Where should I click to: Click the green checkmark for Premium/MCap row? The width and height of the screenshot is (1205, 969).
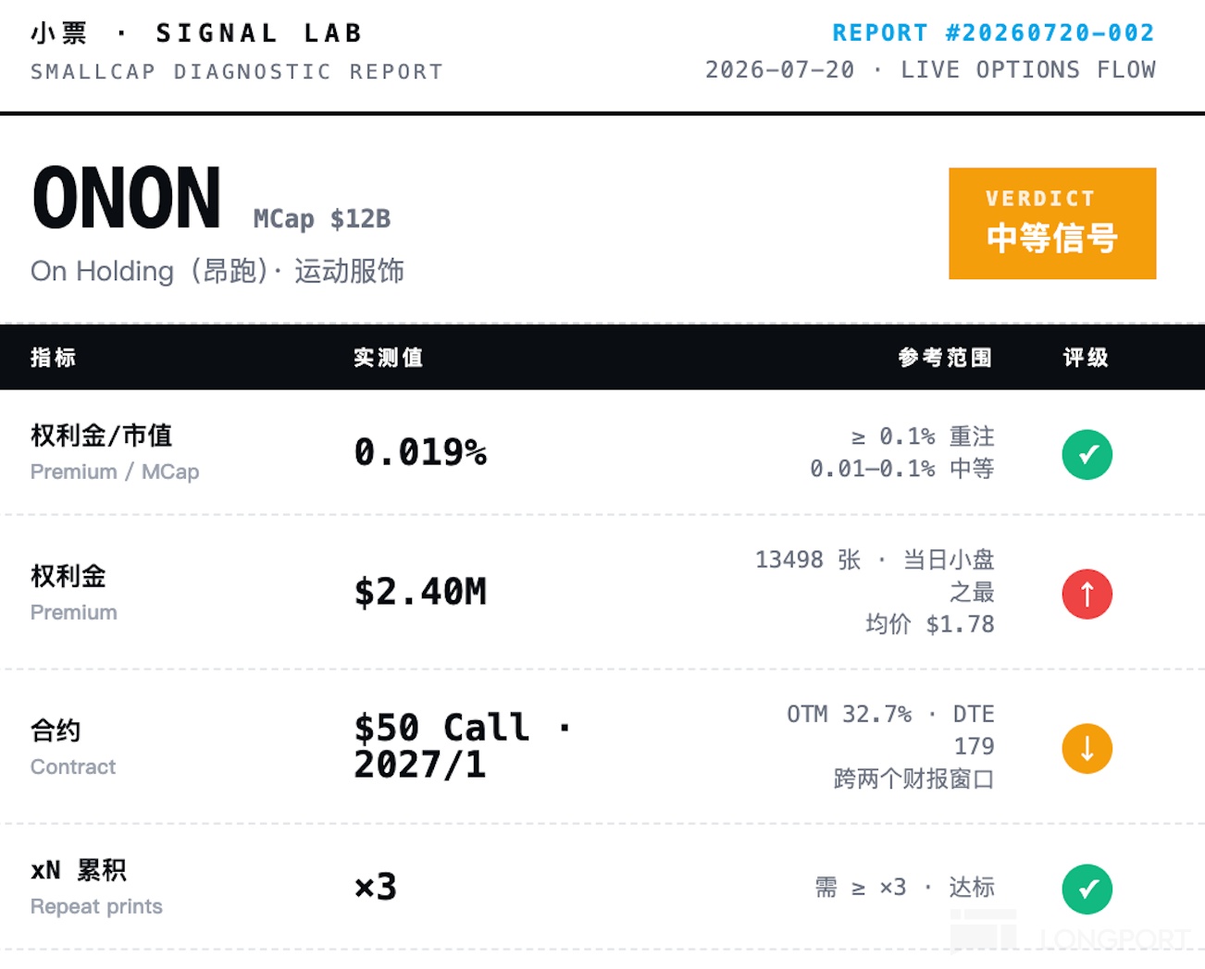(1087, 455)
